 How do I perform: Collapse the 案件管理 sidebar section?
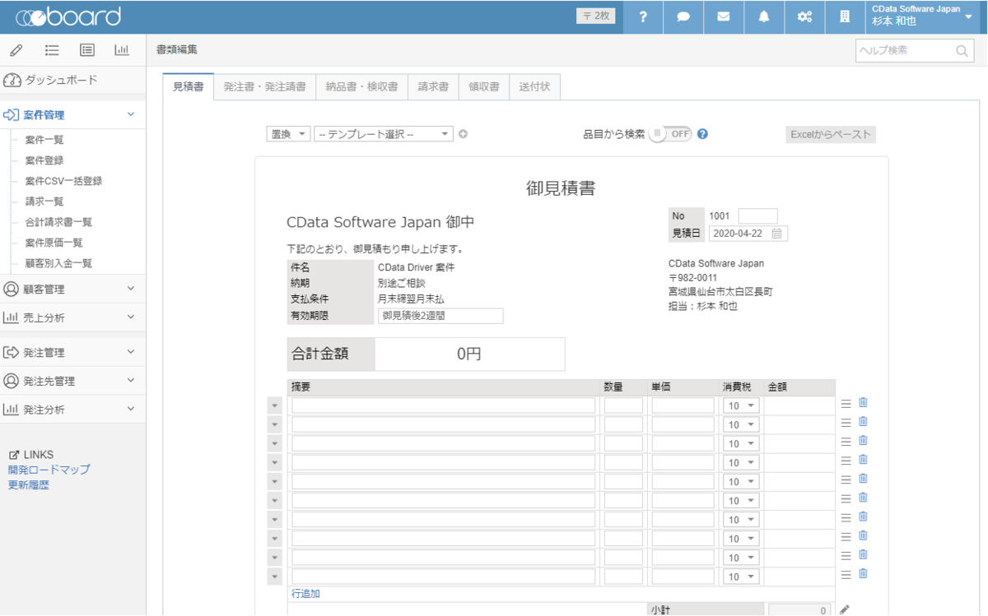coord(73,115)
